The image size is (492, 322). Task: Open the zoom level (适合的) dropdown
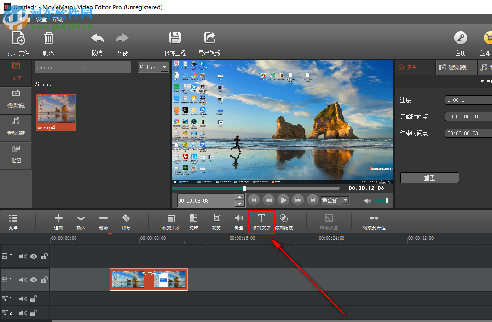(x=335, y=200)
